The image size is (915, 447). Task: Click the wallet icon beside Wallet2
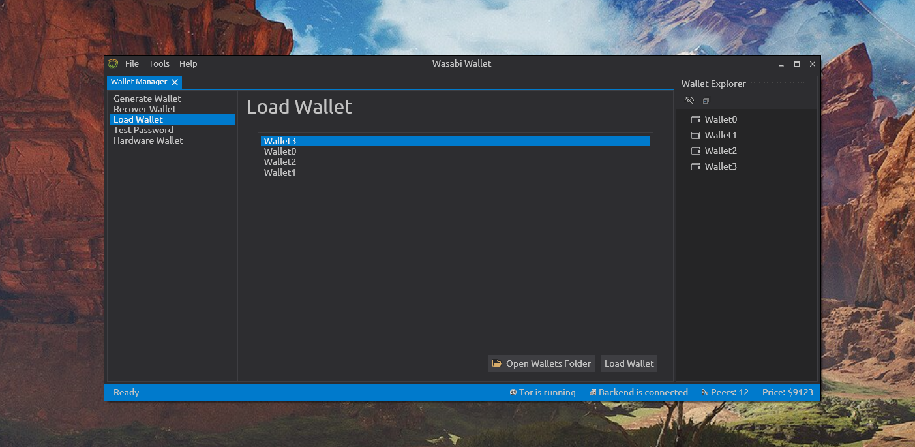click(695, 151)
